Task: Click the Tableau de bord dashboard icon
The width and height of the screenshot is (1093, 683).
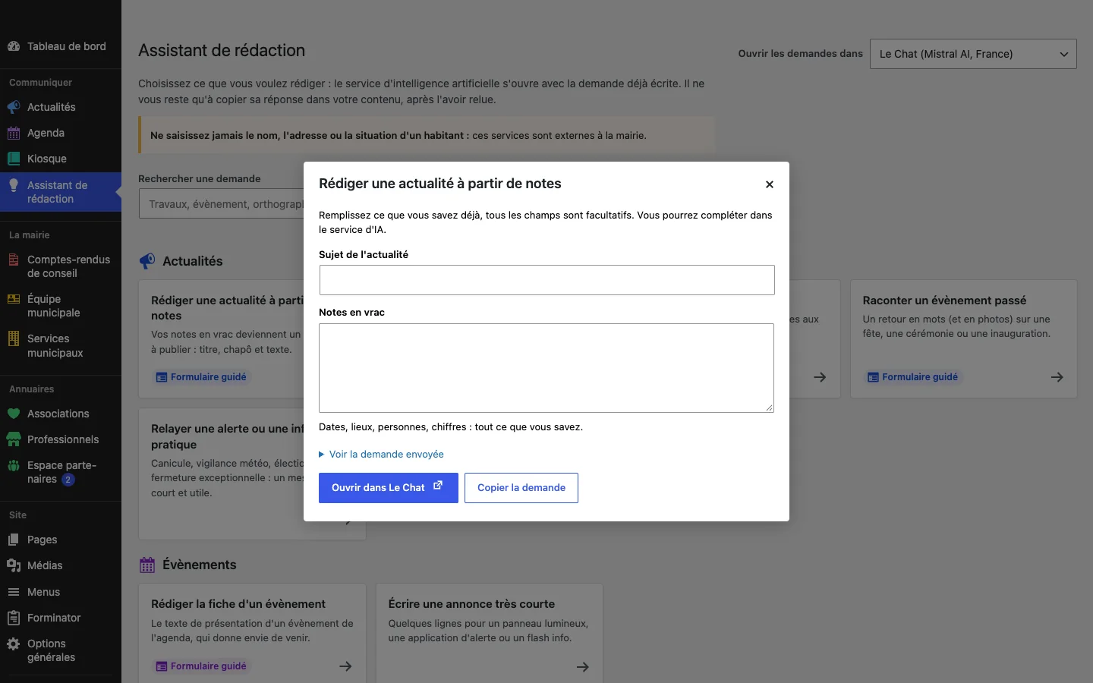Action: [14, 46]
